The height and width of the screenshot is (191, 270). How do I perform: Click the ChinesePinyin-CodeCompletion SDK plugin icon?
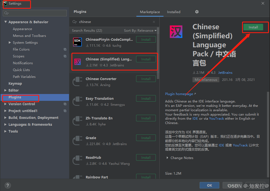coord(77,42)
